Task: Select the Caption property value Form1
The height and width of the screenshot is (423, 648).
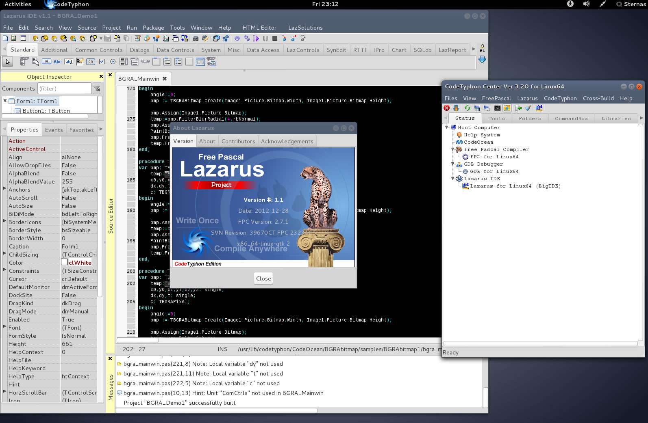Action: point(79,246)
